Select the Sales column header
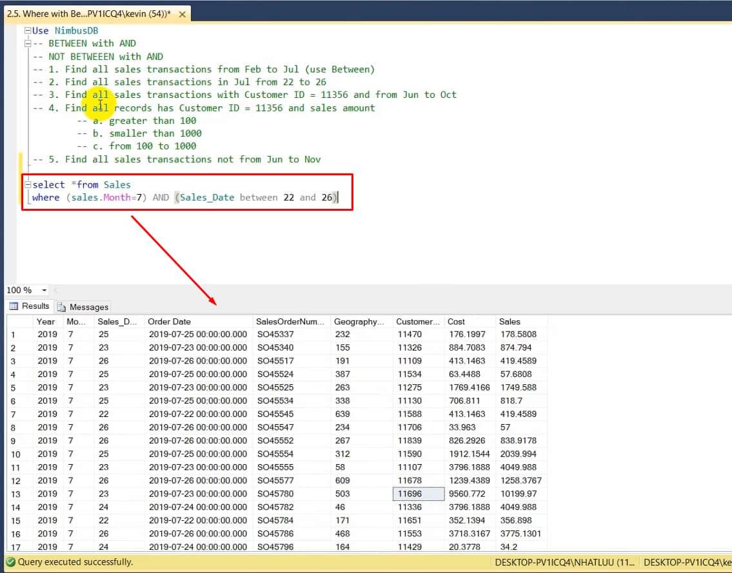 click(510, 321)
